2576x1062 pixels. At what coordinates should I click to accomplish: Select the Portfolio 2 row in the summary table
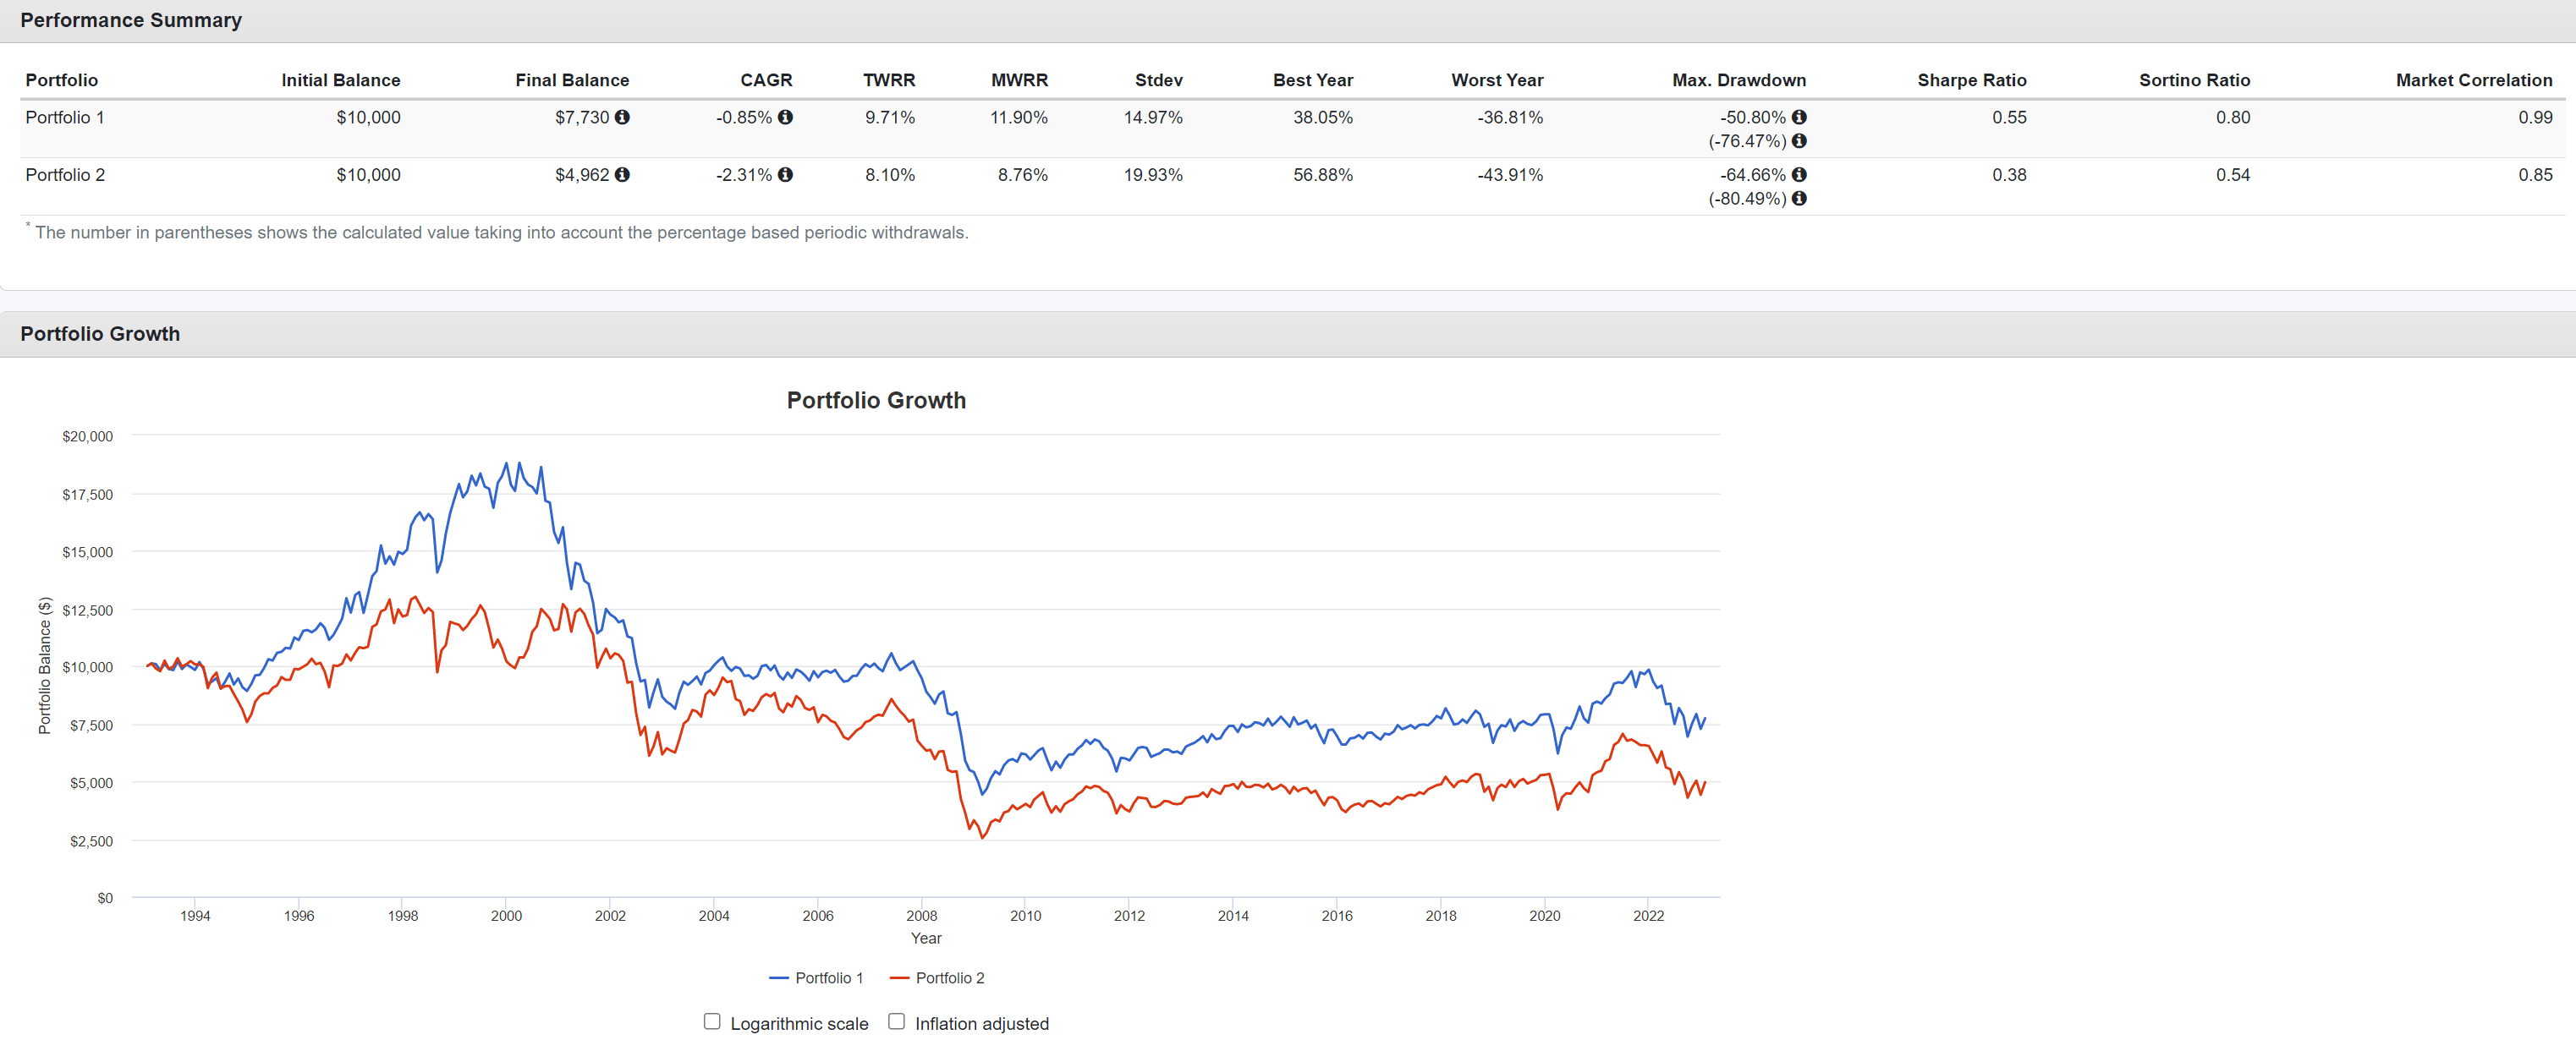coord(65,175)
